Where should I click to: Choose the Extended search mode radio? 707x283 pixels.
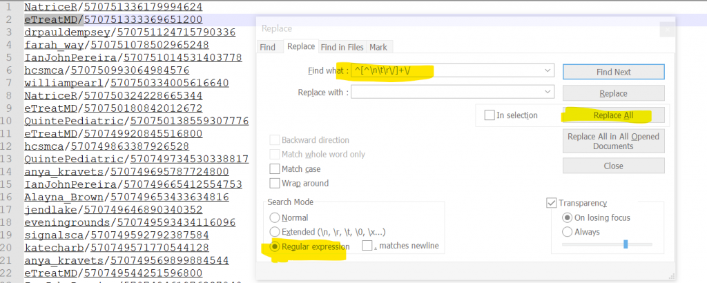tap(275, 232)
